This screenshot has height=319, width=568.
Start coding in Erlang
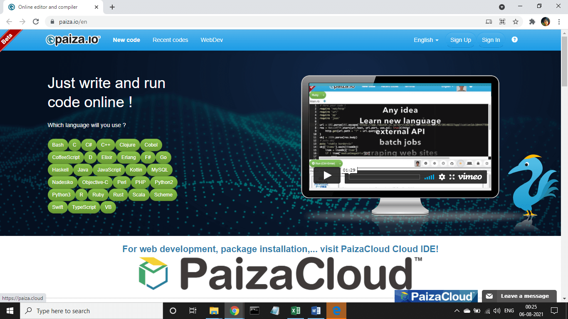coord(129,157)
